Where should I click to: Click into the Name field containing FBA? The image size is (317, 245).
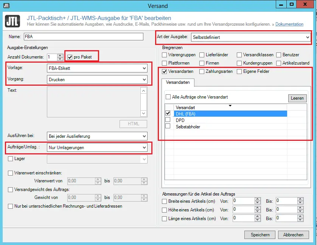coord(84,37)
